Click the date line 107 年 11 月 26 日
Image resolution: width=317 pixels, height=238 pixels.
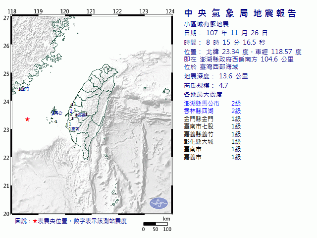coord(226,33)
